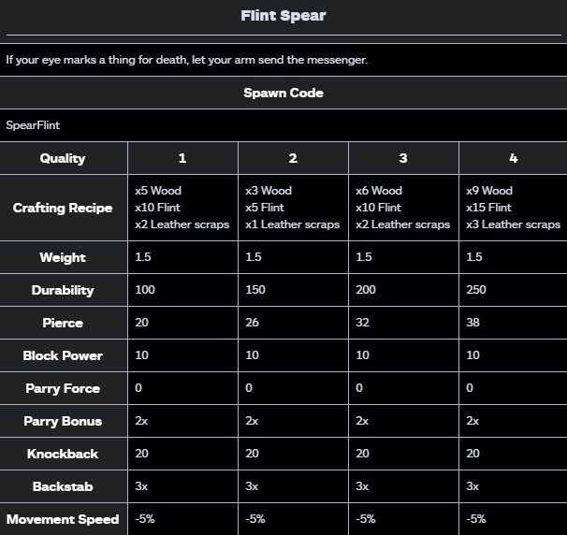567x535 pixels.
Task: Click the Block Power row label
Action: click(x=63, y=355)
